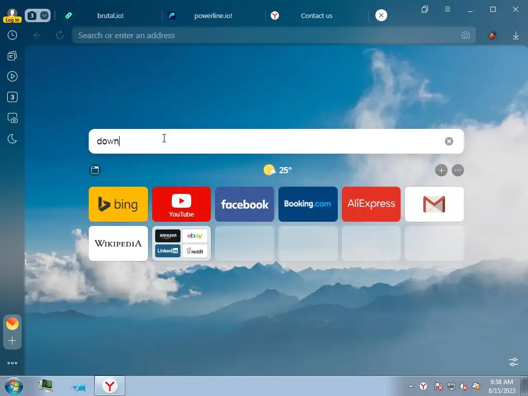Open the Facebook tile
528x396 pixels.
(244, 204)
